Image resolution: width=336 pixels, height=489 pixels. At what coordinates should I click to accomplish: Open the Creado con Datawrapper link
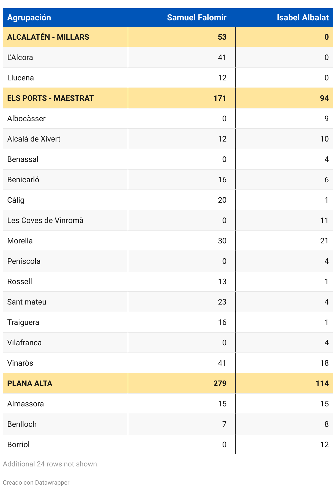click(x=36, y=482)
